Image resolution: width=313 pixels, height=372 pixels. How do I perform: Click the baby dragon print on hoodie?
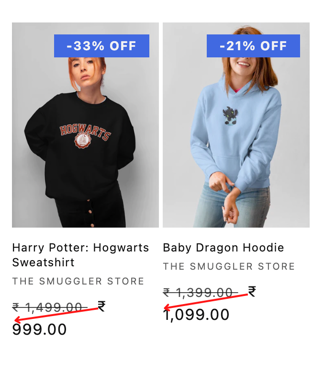click(x=230, y=116)
